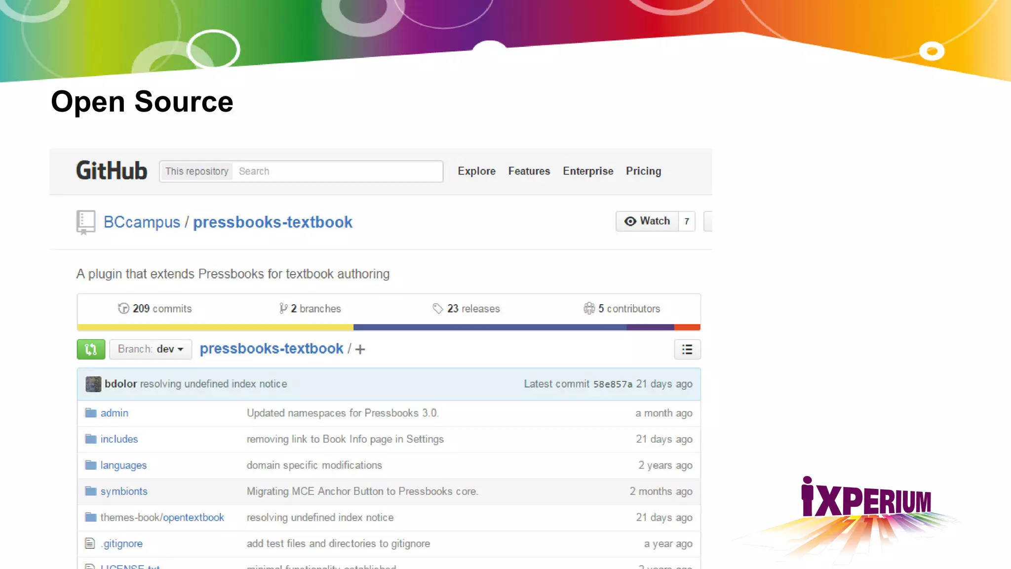
Task: Click the watchers count 7
Action: click(x=687, y=221)
